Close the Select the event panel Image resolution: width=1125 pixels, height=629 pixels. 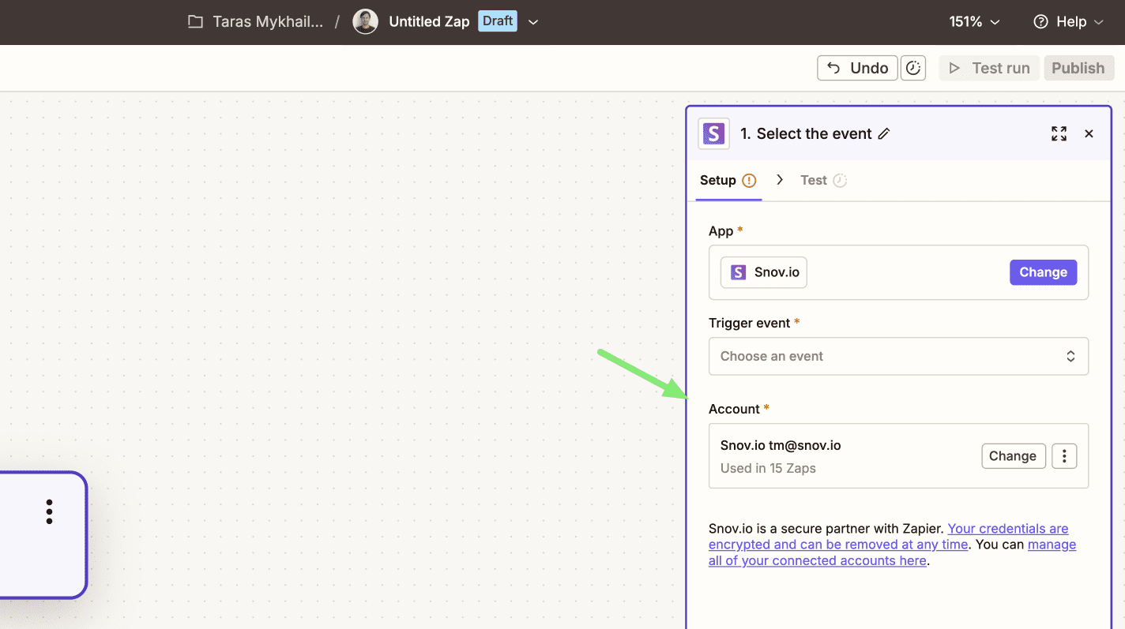[1089, 134]
